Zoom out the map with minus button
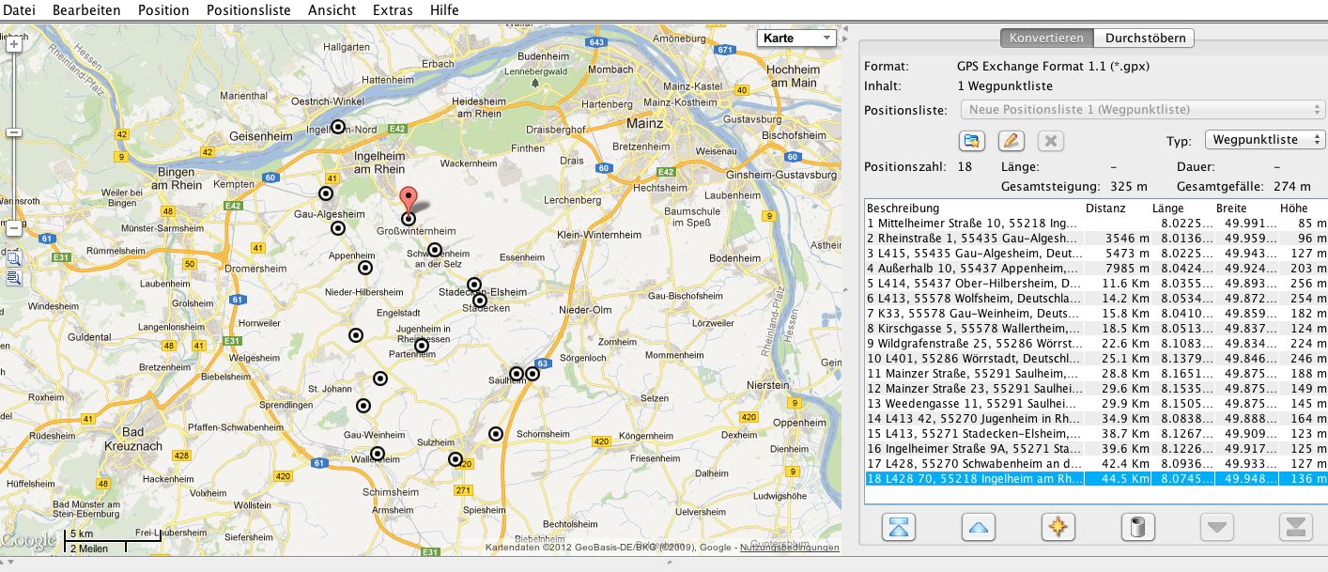Screen dimensions: 1328x572 click(13, 228)
